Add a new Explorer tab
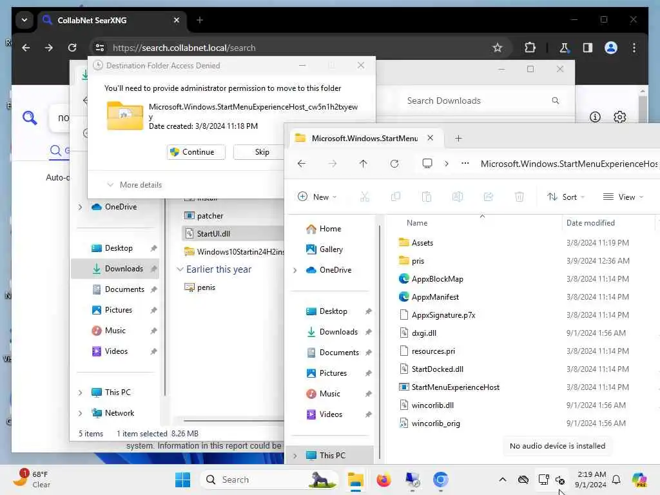The width and height of the screenshot is (660, 495). (x=458, y=138)
